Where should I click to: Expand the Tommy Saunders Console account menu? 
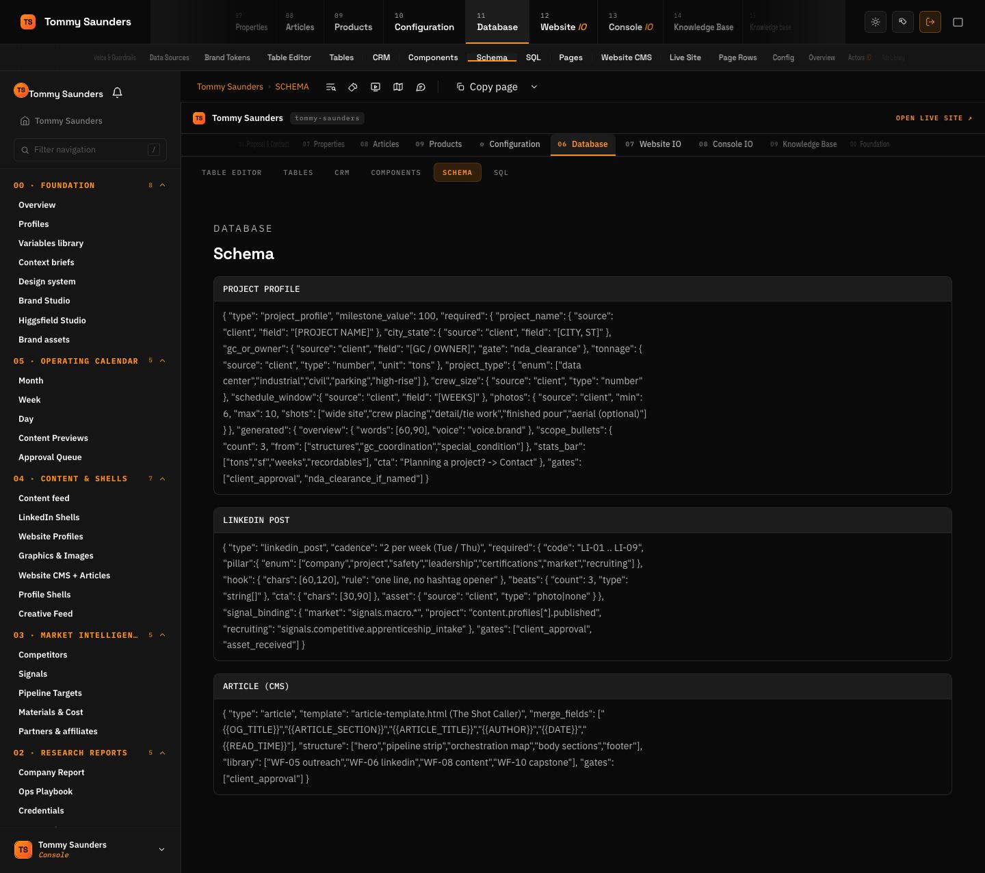click(x=161, y=850)
